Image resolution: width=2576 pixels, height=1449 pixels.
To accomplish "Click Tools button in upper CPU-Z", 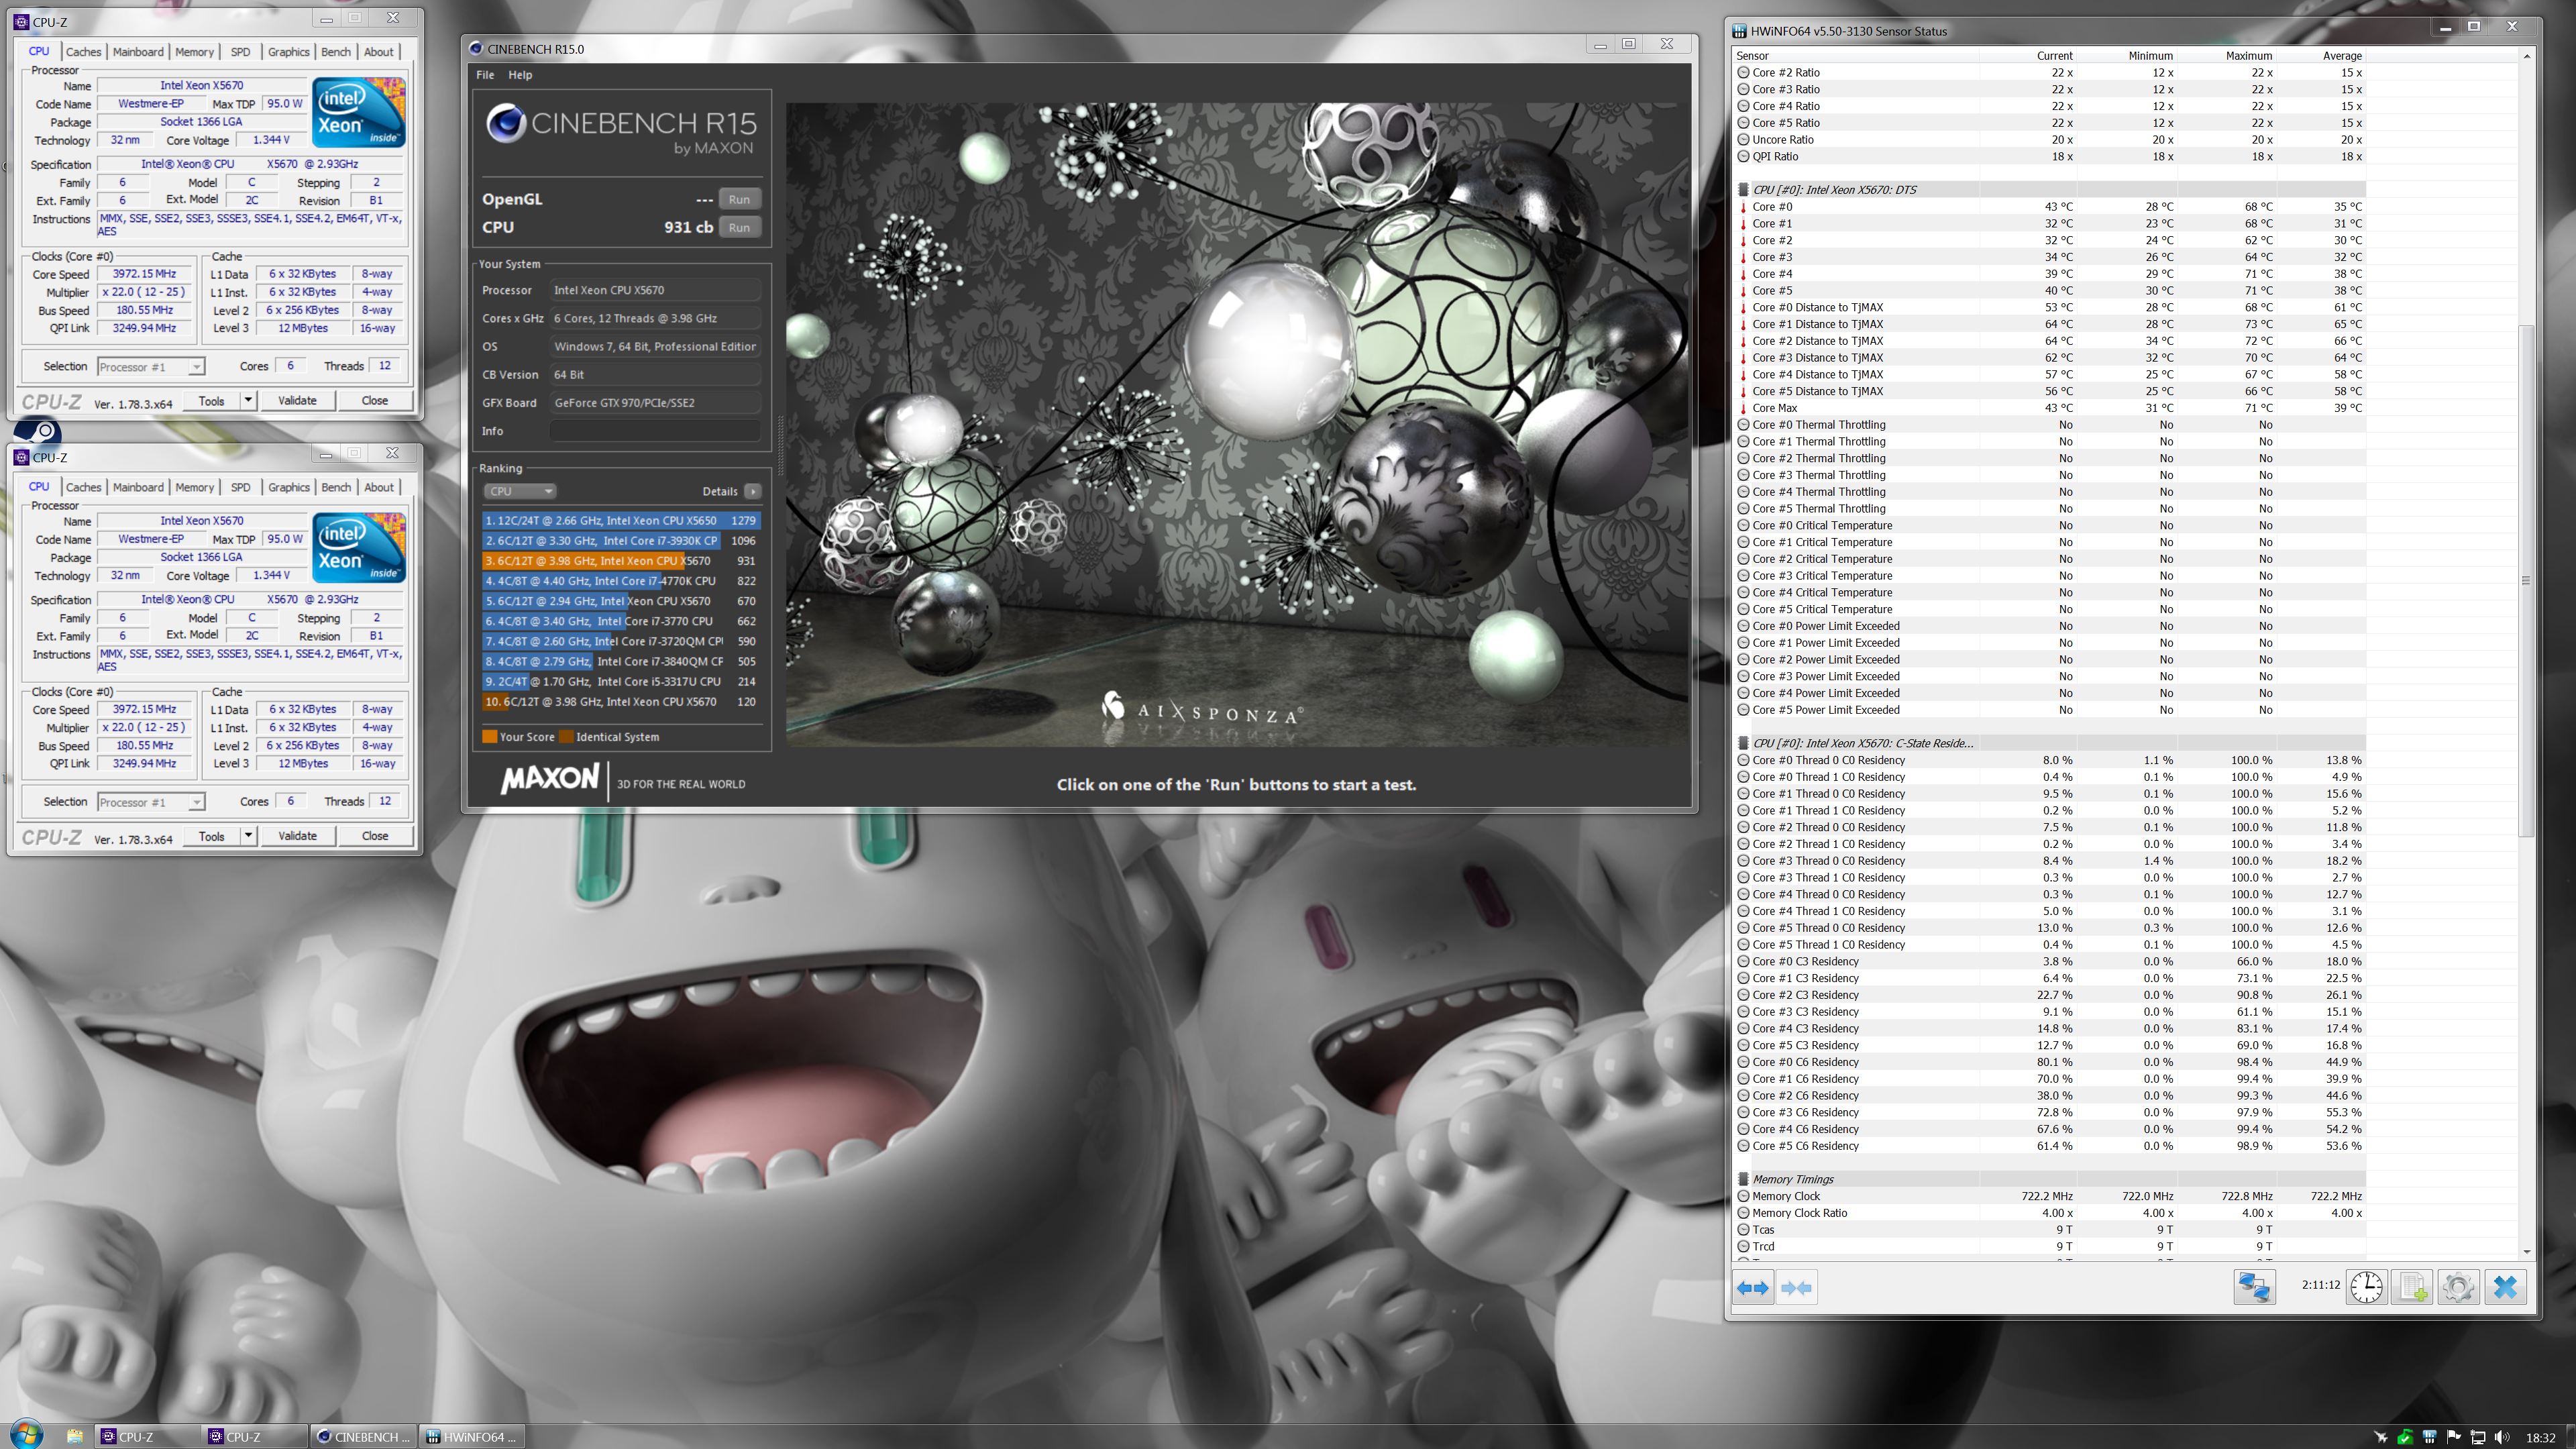I will [x=211, y=400].
